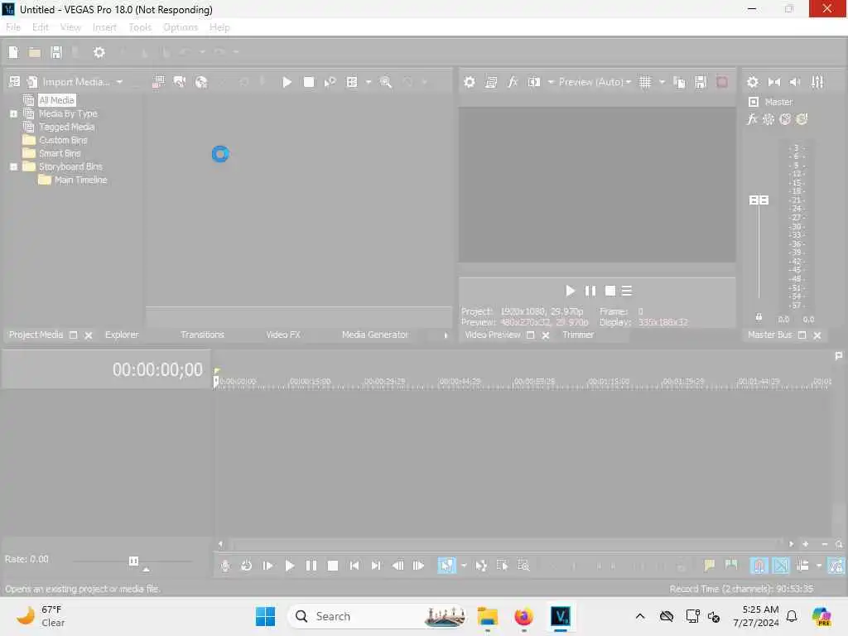Open Master FX icon
This screenshot has width=848, height=636.
[x=752, y=119]
